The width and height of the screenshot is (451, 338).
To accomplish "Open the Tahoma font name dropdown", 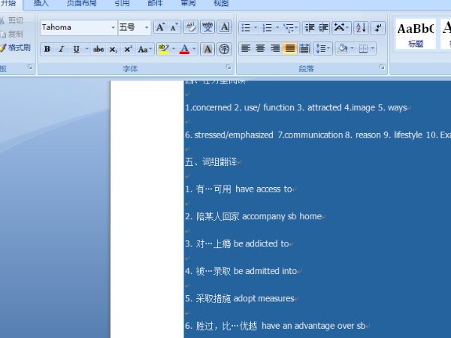I will click(x=114, y=28).
